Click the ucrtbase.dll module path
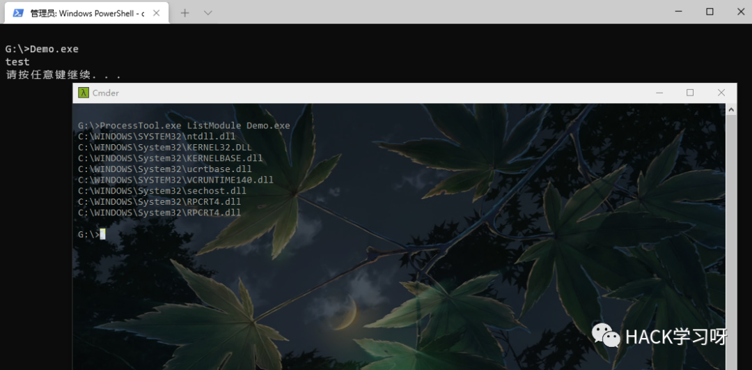Image resolution: width=752 pixels, height=370 pixels. tap(165, 169)
